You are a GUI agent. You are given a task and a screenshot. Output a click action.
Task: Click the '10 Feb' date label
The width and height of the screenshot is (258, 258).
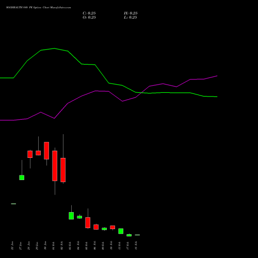click(111, 246)
